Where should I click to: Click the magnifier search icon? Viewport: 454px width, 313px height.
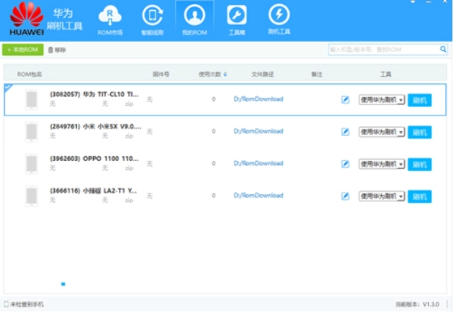(x=443, y=49)
